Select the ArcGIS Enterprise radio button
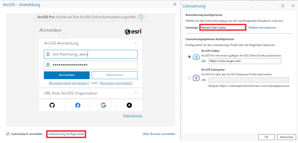This screenshot has height=143, width=298. [x=190, y=78]
